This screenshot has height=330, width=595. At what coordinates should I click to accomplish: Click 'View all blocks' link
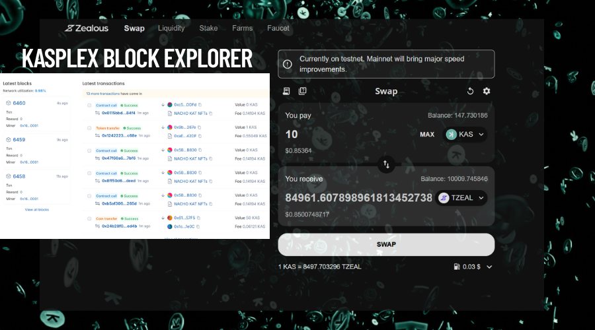(37, 209)
